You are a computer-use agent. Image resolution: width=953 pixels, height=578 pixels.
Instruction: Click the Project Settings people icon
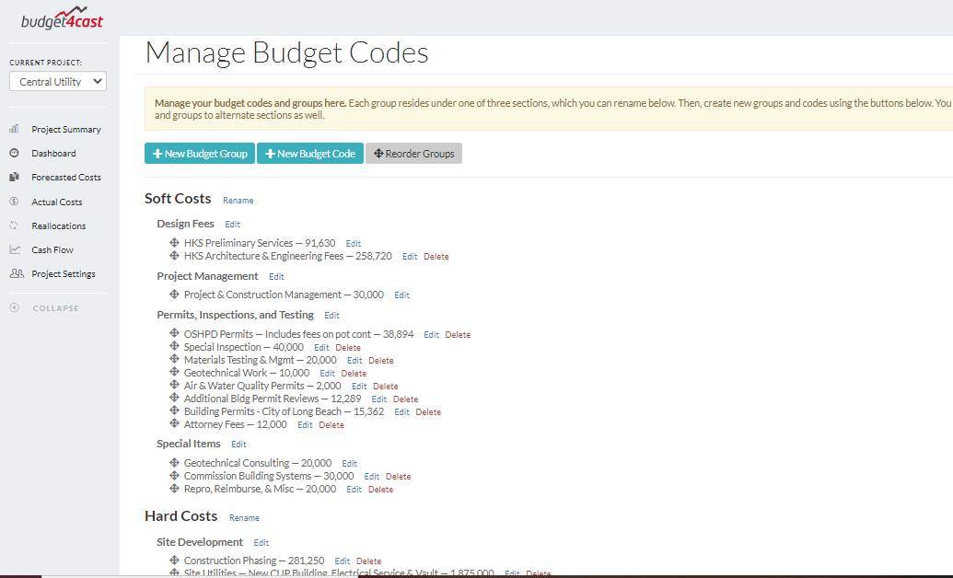[17, 273]
